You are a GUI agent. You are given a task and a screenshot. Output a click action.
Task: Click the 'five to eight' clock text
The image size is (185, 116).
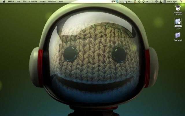(x=172, y=1)
